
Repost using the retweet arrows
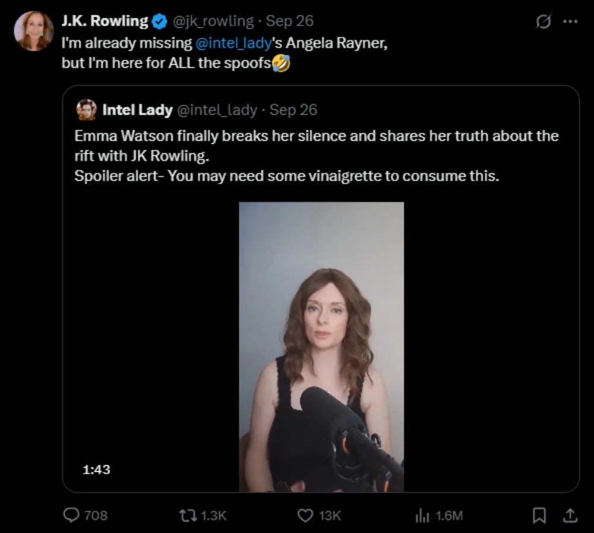pos(189,515)
